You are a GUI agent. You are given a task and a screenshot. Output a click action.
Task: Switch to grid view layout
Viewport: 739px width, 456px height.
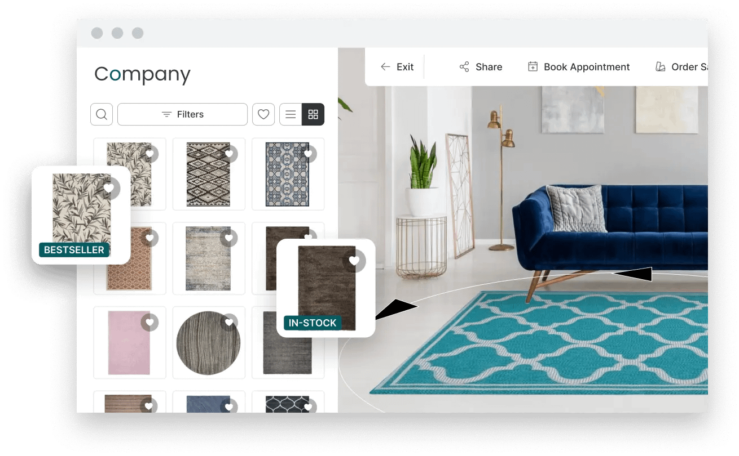[x=313, y=114]
